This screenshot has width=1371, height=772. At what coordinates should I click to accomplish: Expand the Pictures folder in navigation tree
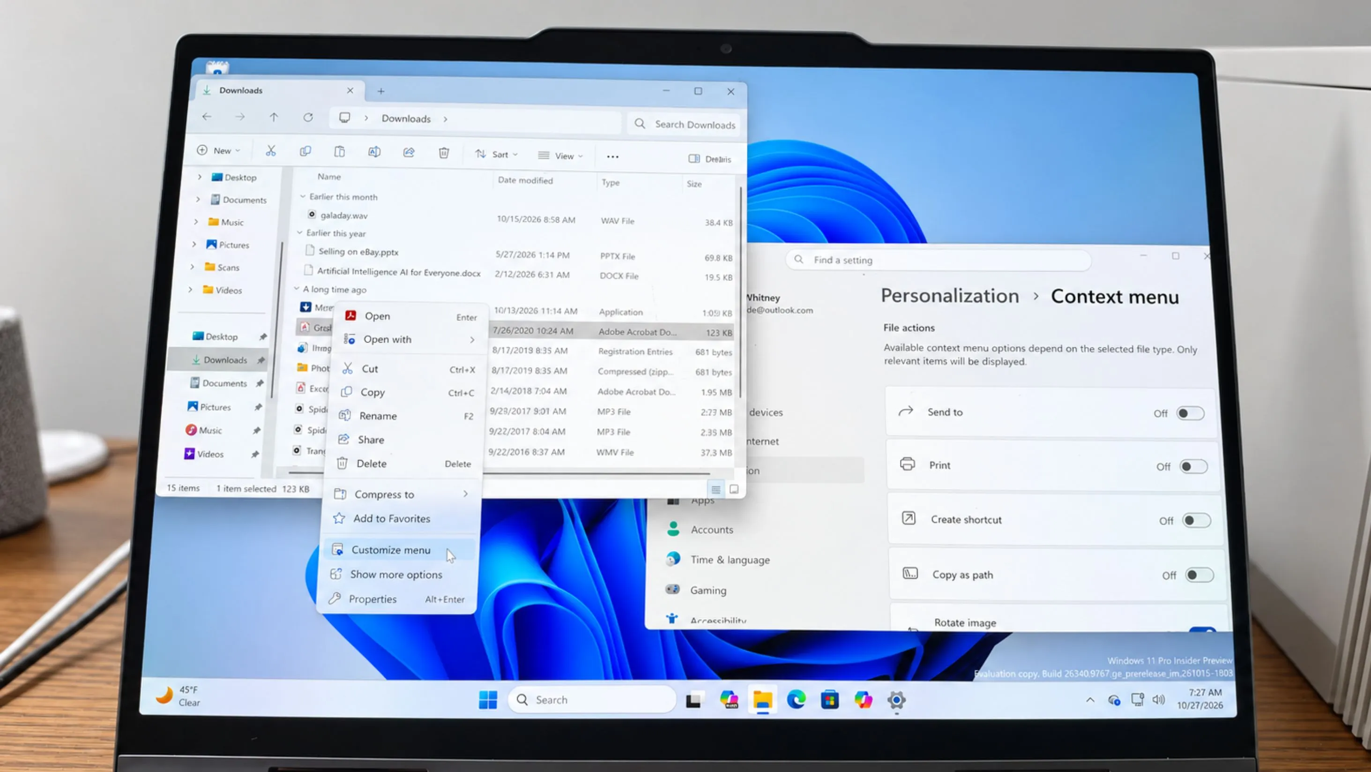pyautogui.click(x=194, y=244)
